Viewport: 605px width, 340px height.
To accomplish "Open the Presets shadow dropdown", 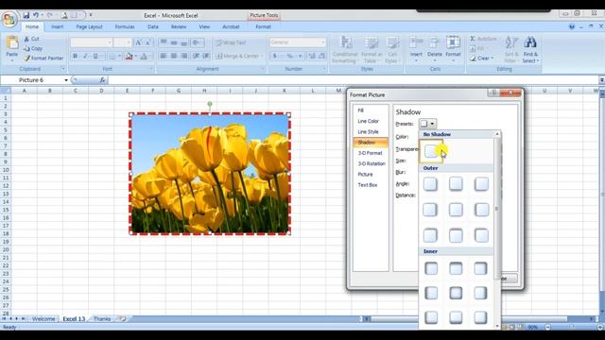I will (x=427, y=124).
